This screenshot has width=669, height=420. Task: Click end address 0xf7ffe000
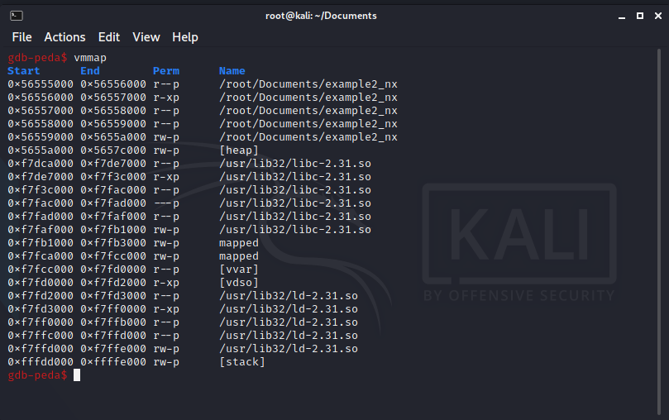[x=113, y=348]
